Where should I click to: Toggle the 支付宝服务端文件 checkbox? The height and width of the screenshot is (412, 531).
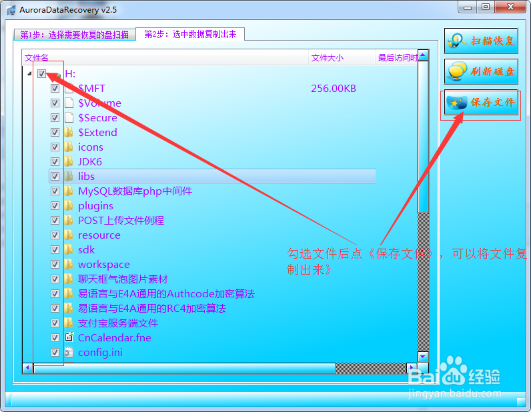(55, 323)
